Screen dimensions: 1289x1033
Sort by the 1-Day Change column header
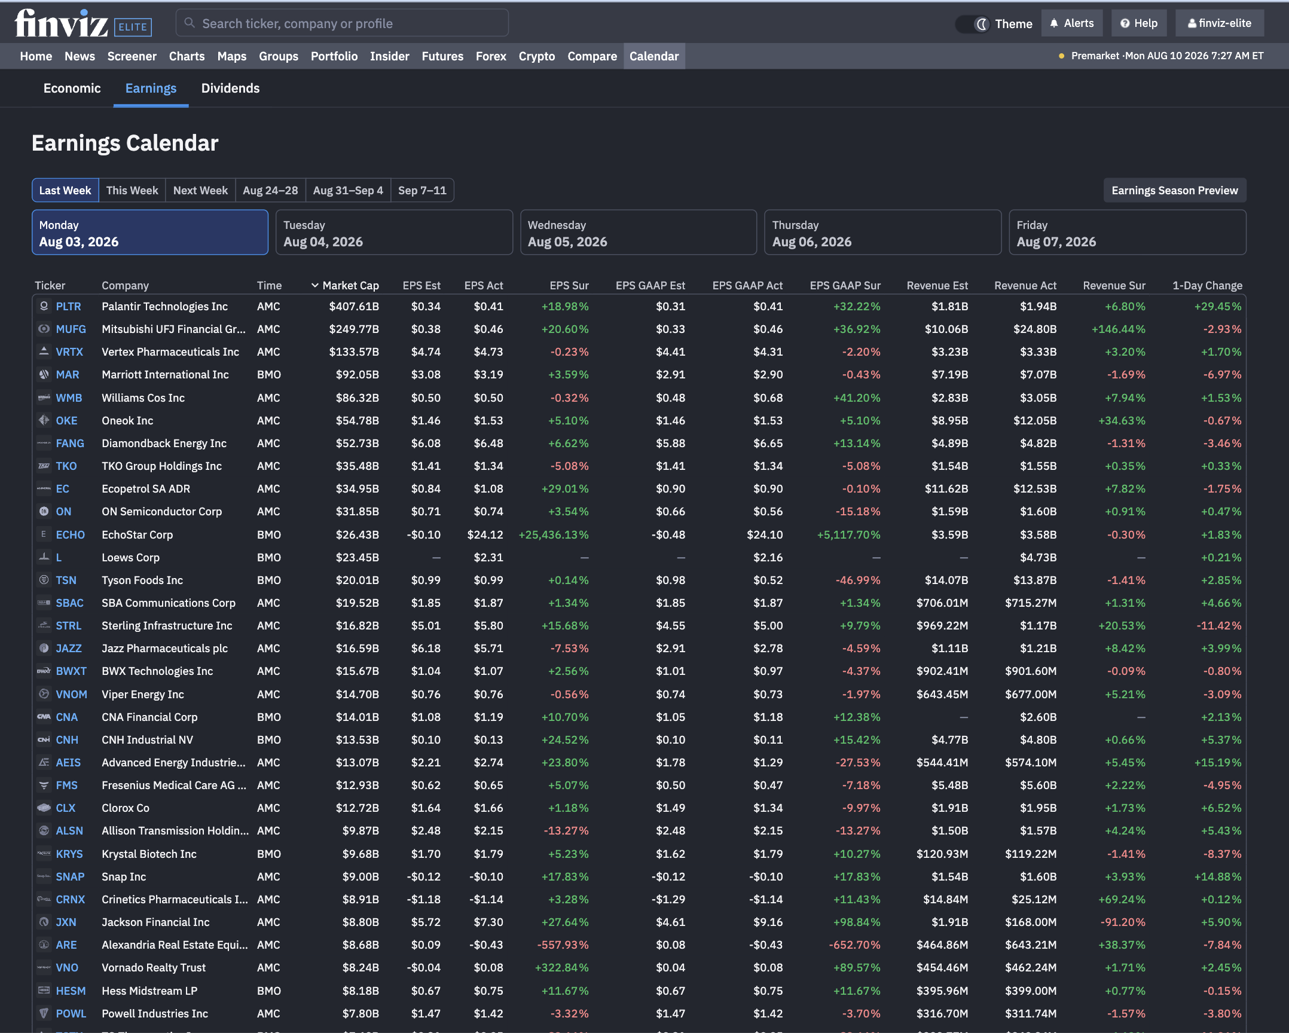click(x=1207, y=285)
